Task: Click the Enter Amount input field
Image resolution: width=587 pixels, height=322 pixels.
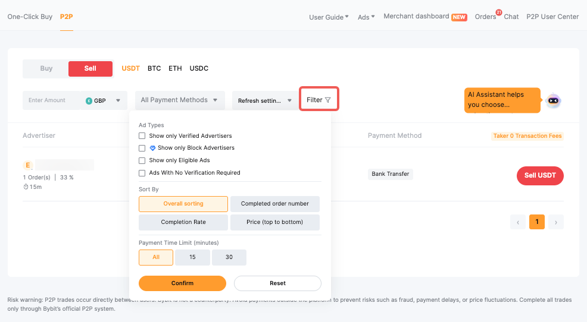Action: click(52, 100)
